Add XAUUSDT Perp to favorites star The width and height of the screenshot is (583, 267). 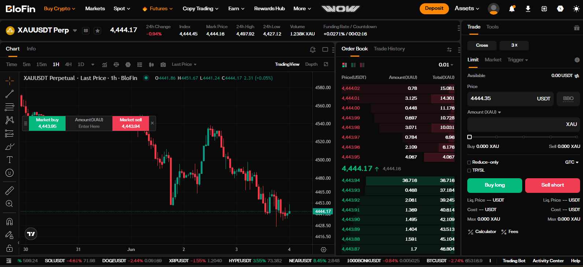pos(97,31)
